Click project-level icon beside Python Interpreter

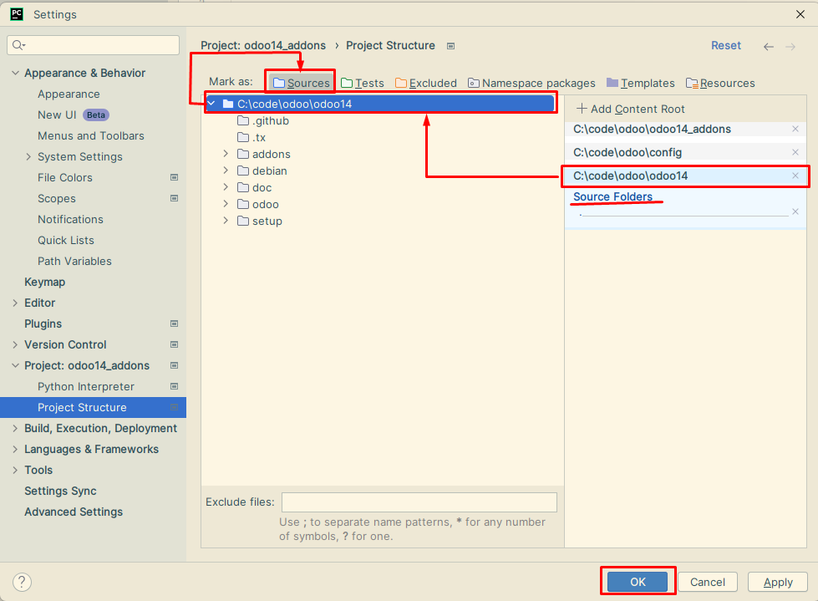coord(175,386)
